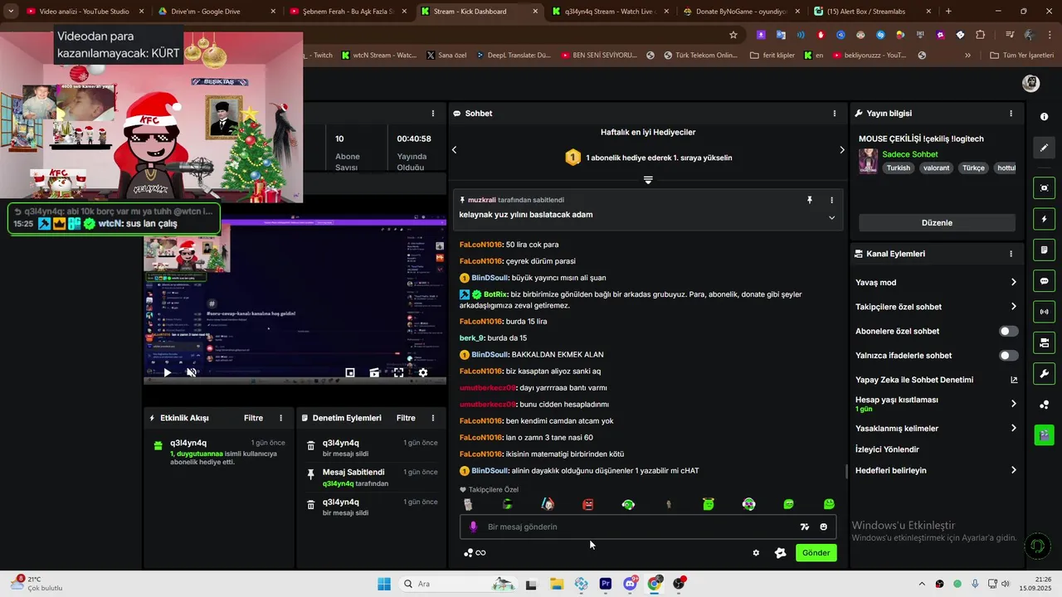The height and width of the screenshot is (597, 1062).
Task: Click the purple microphone icon in message box
Action: (474, 527)
